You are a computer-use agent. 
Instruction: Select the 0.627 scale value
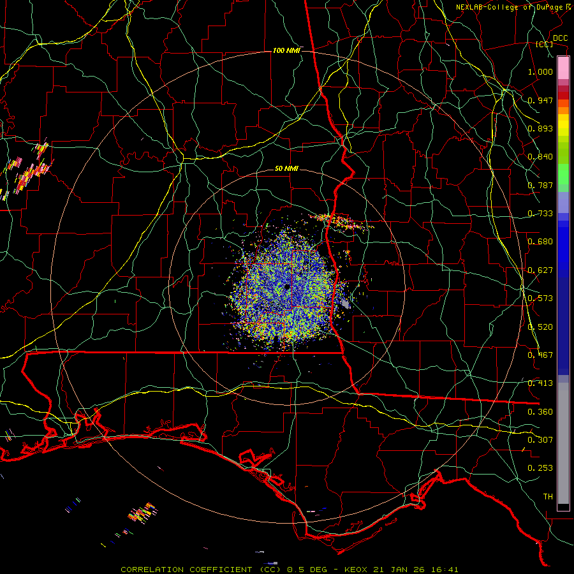pos(540,270)
